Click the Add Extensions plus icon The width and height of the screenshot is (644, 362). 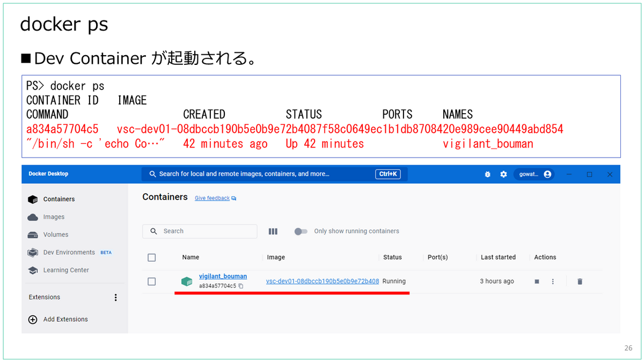point(33,319)
